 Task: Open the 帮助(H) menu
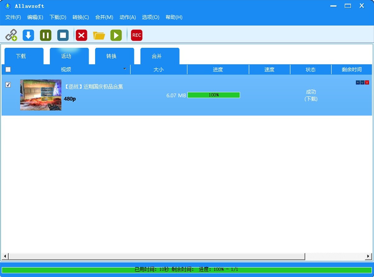(174, 17)
